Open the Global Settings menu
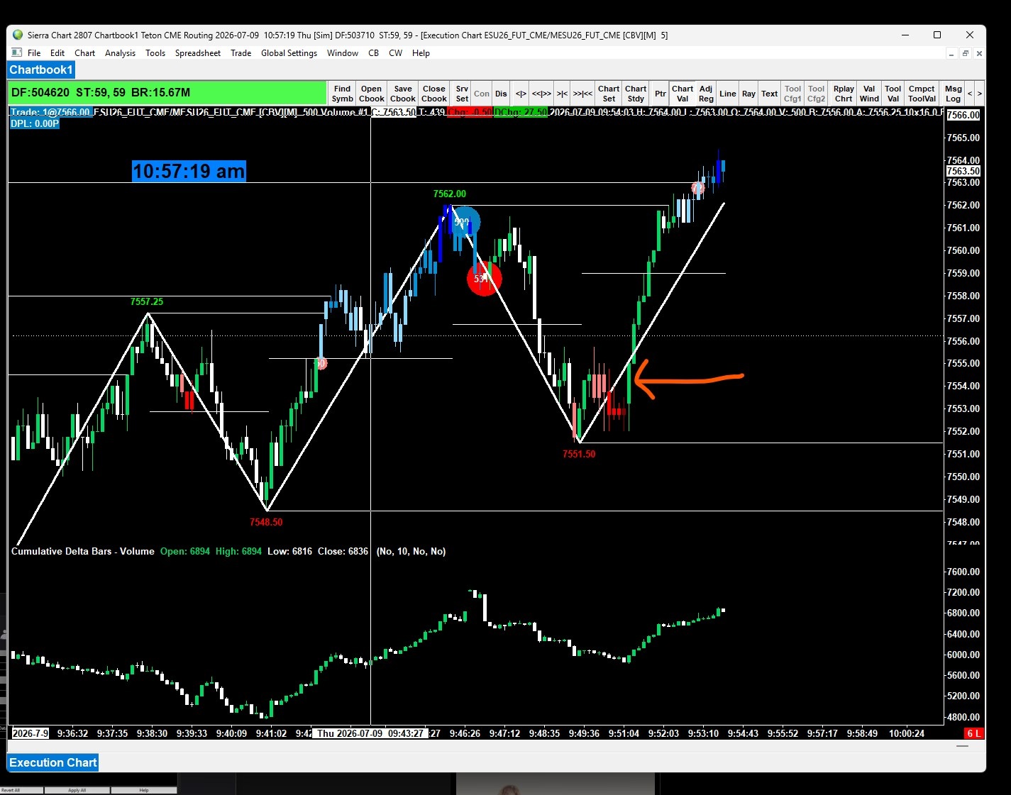 [x=289, y=53]
